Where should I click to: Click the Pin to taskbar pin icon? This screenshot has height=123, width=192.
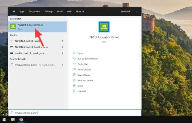click(74, 69)
